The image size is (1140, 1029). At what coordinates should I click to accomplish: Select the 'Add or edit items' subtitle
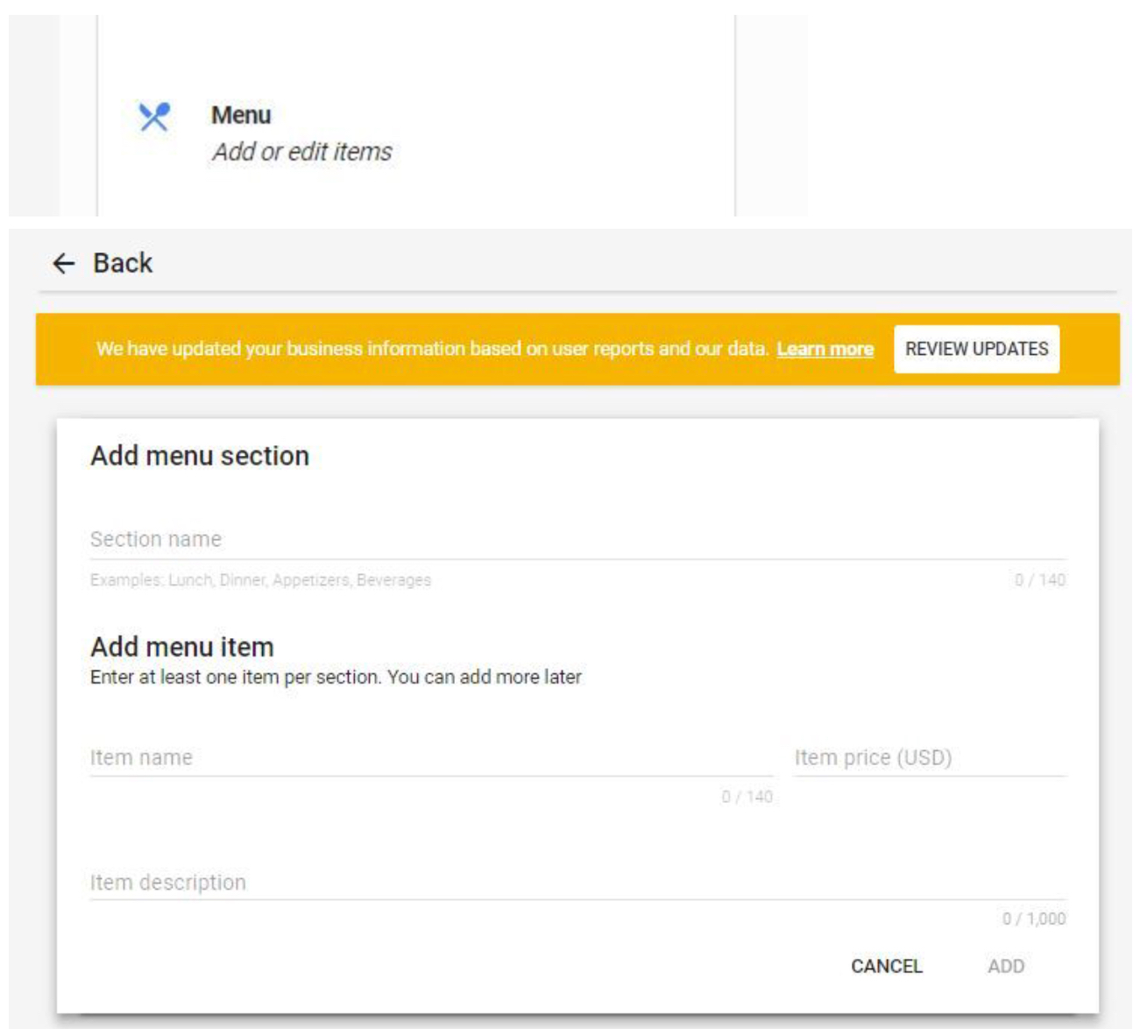(x=302, y=152)
